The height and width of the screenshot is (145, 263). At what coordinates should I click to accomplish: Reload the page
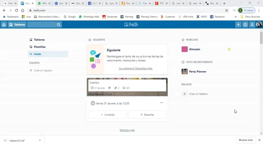[17, 11]
